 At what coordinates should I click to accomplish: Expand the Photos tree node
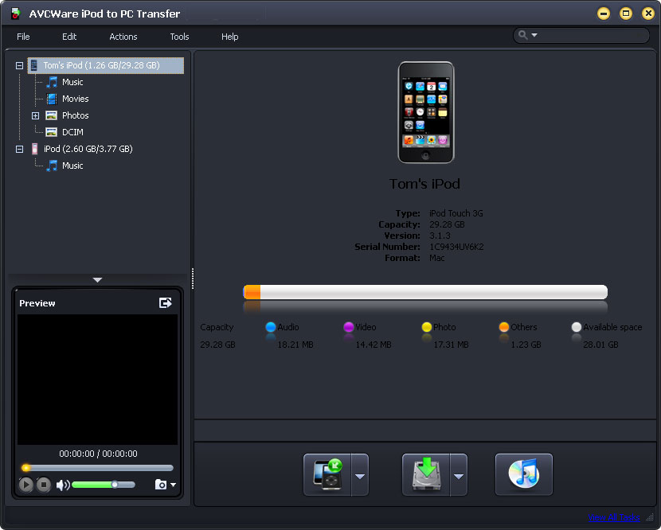coord(35,115)
